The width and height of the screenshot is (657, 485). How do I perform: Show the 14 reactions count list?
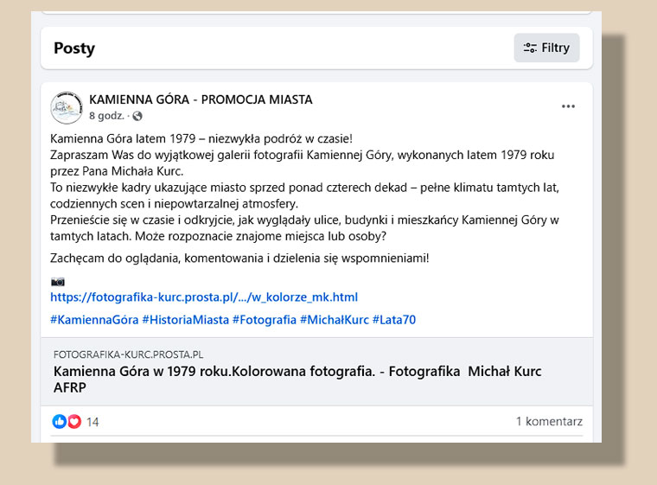click(x=92, y=422)
